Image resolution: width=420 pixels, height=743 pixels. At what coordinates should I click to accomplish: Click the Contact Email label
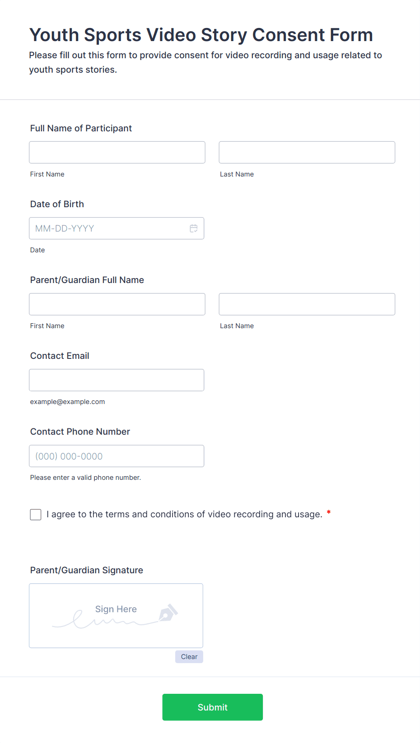(x=60, y=356)
